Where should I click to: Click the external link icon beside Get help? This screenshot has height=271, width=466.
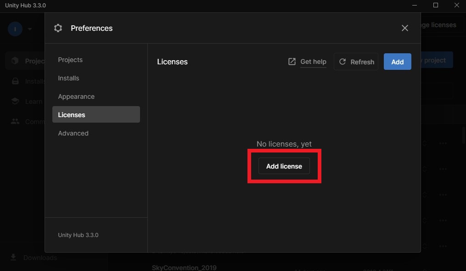[292, 62]
